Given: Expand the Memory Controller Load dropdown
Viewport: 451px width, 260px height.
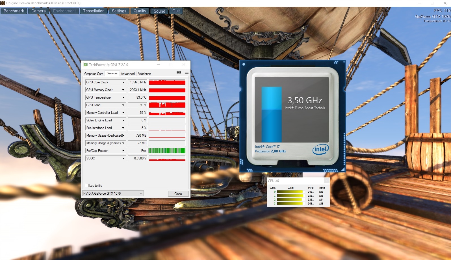Looking at the screenshot, I should tap(123, 113).
